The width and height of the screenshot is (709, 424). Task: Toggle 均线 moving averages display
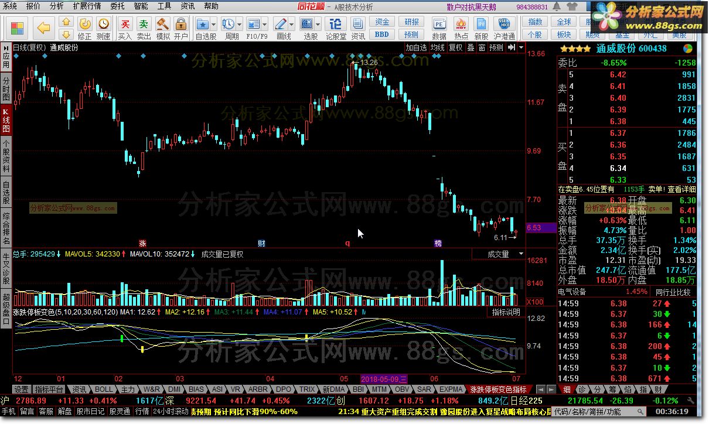tap(437, 47)
